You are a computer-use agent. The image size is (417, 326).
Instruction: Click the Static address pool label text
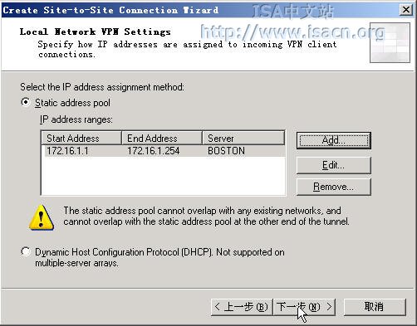click(x=72, y=103)
